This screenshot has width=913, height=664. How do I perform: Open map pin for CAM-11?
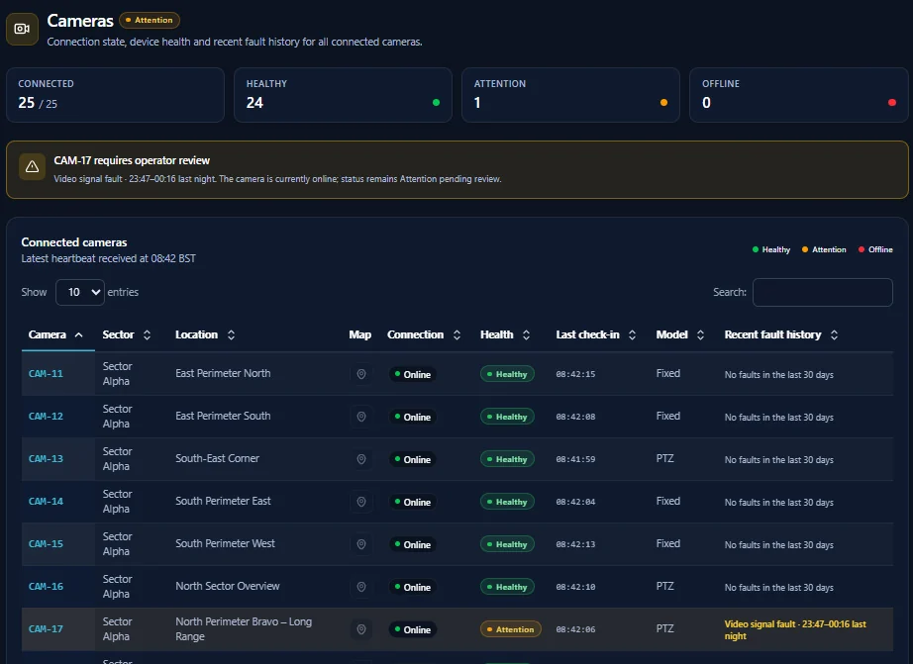click(361, 374)
